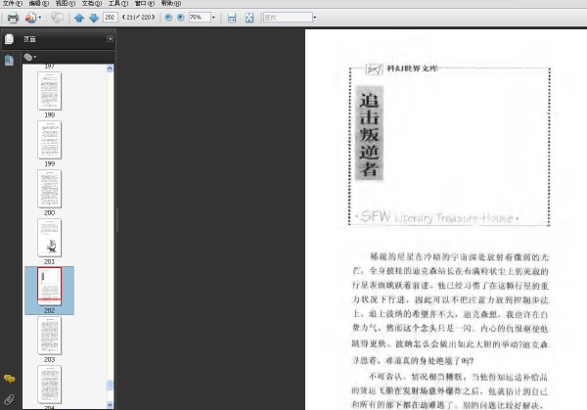This screenshot has width=587, height=410.
Task: Click the zoom out minus button
Action: [x=168, y=18]
